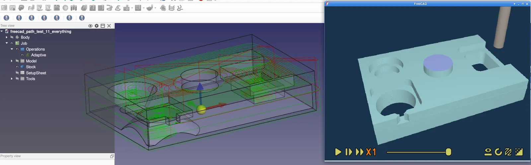Screen dimensions: 531x165
Task: Select the Adaptive operation in the tree
Action: (38, 55)
